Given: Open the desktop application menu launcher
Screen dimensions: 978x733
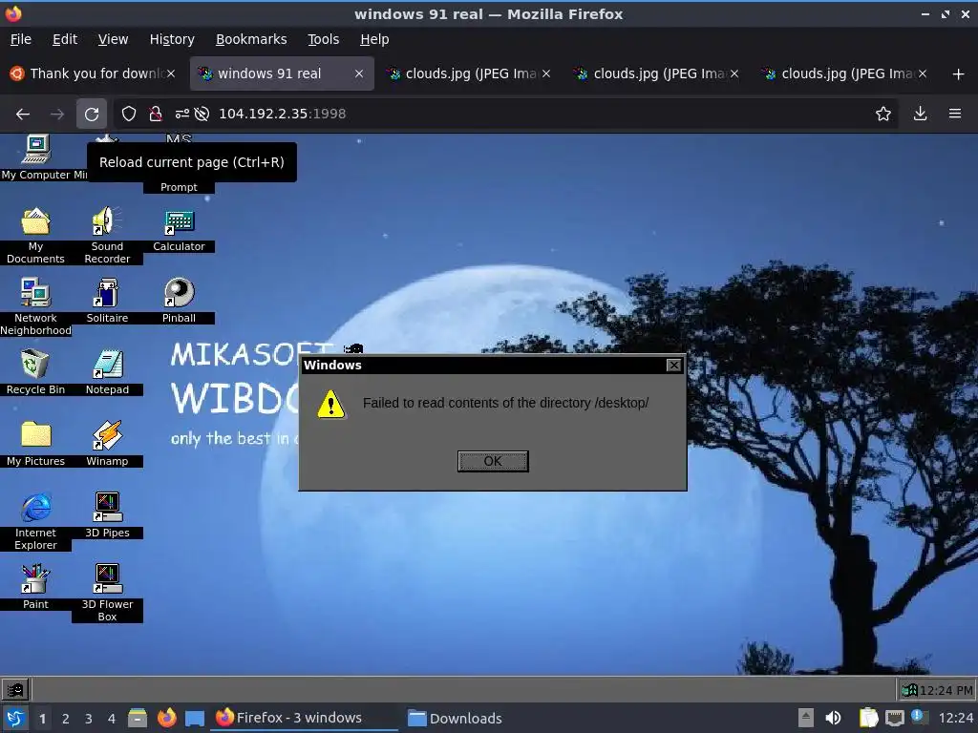Looking at the screenshot, I should coord(15,718).
